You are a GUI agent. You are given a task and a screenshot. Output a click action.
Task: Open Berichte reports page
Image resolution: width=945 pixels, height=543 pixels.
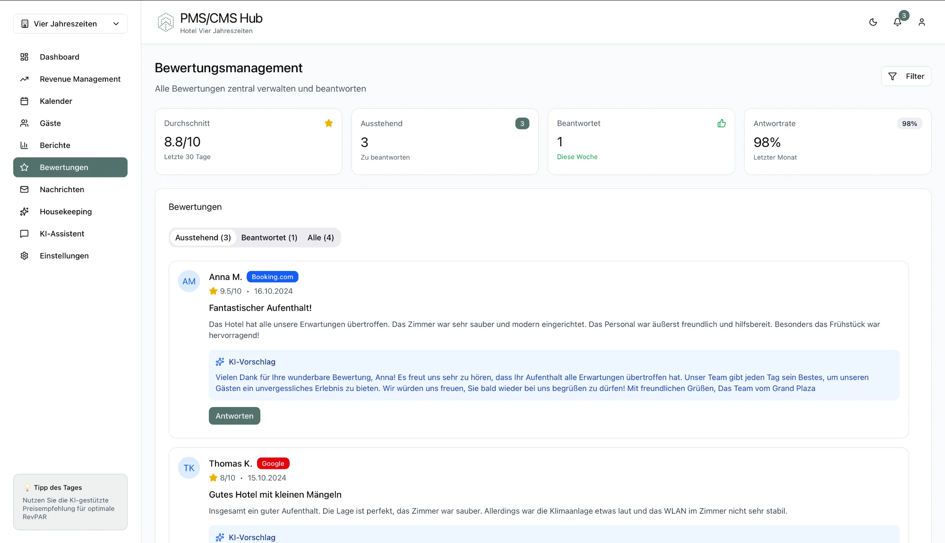click(x=55, y=145)
